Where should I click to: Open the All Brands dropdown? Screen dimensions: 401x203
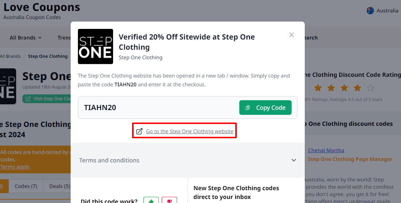click(x=26, y=38)
